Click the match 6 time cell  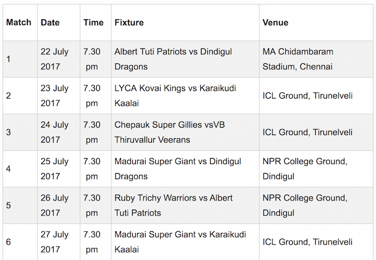coord(92,241)
